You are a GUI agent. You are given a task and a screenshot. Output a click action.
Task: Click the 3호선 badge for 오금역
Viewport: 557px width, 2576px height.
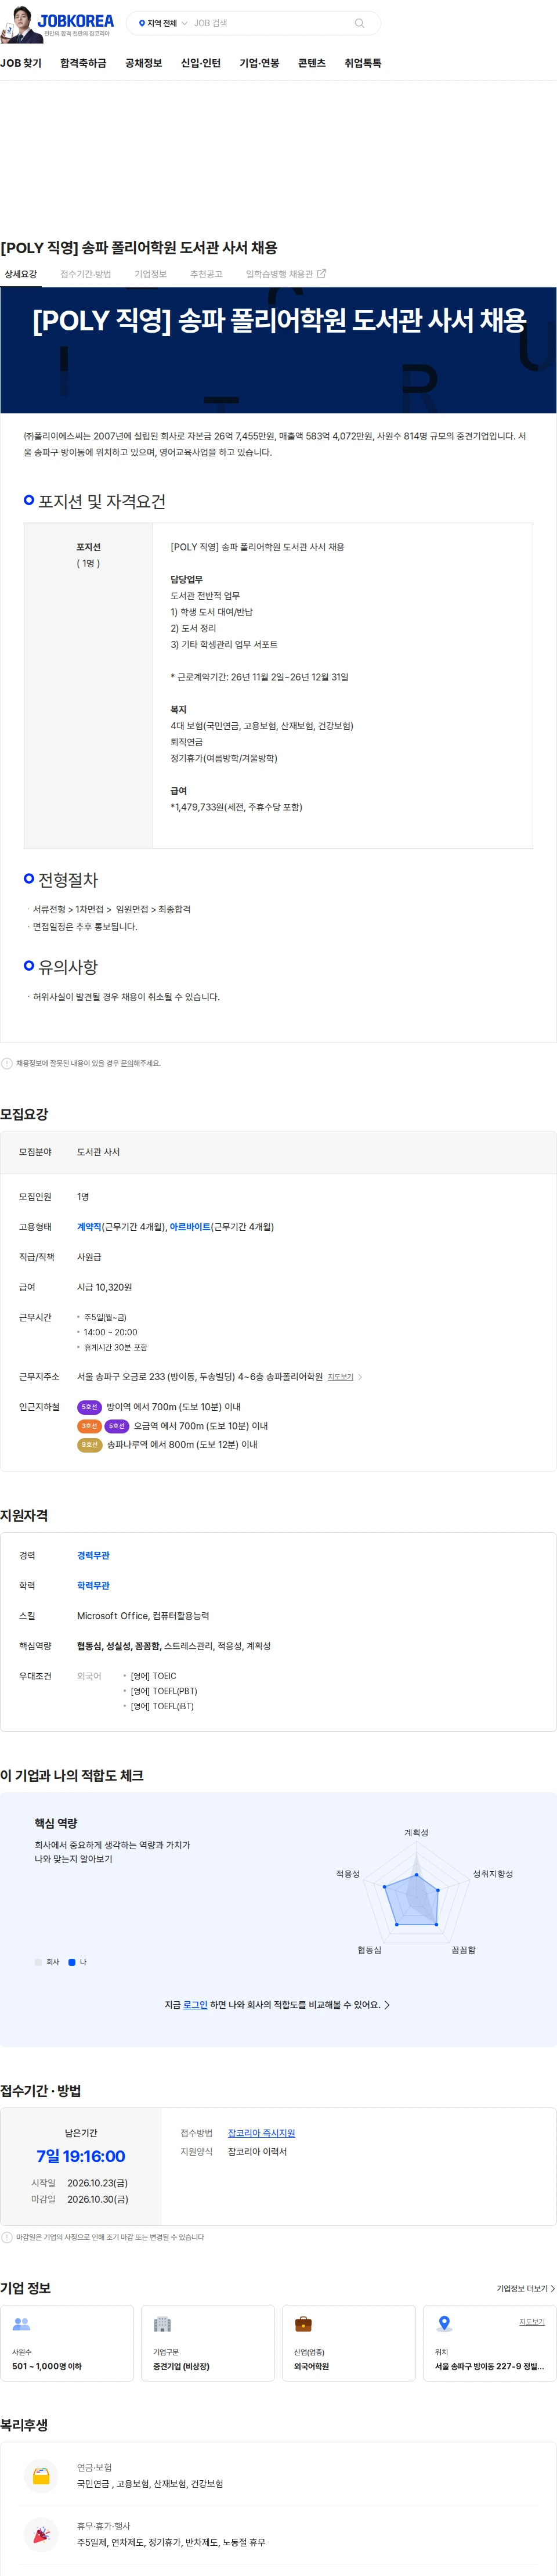point(89,1426)
